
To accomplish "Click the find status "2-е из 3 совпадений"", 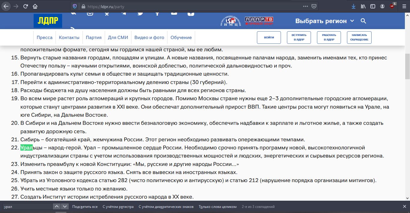I will pos(258,207).
